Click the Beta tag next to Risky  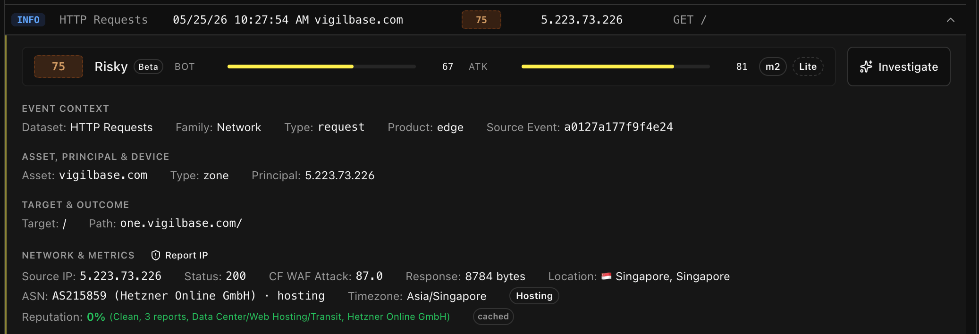pos(148,67)
